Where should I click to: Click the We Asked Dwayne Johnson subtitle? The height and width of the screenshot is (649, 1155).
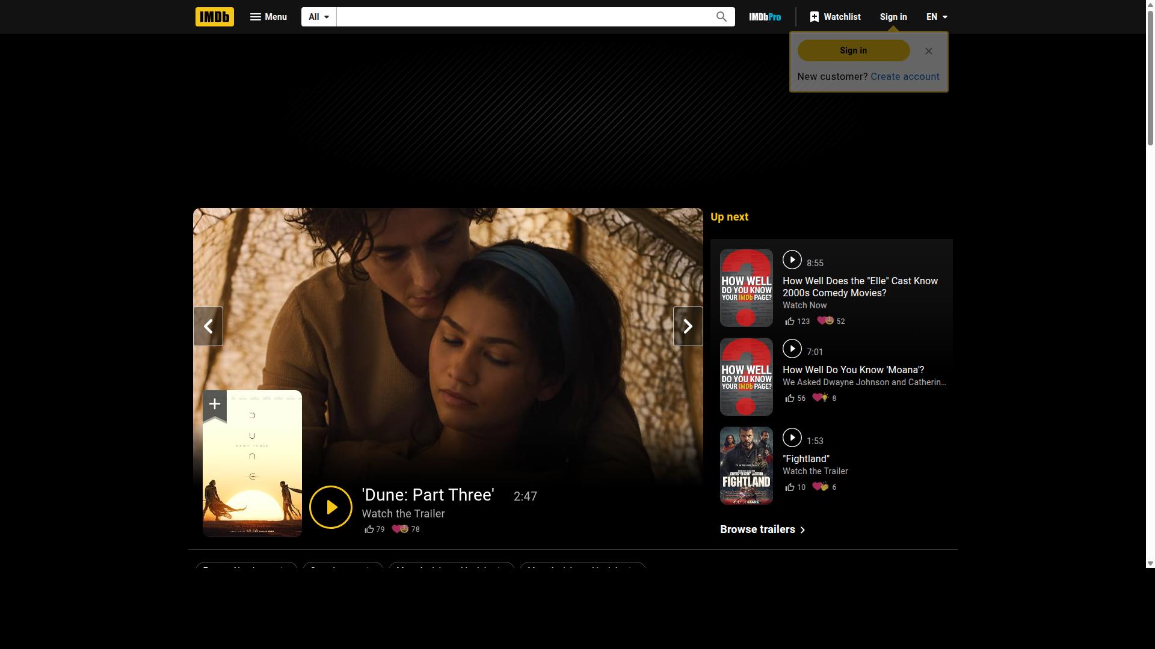click(864, 382)
